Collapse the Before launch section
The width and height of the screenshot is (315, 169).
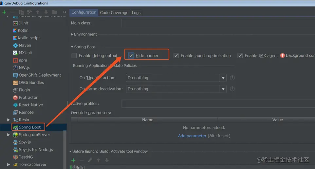pos(70,151)
